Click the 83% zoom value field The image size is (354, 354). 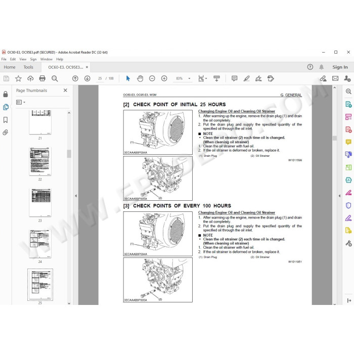[x=180, y=78]
